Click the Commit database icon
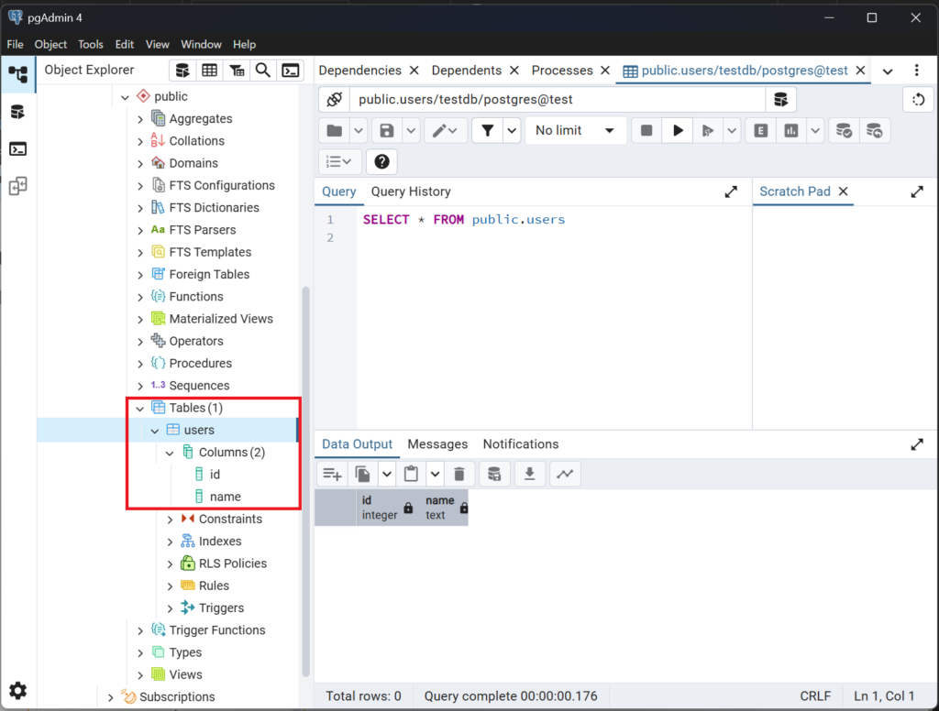The image size is (939, 711). pos(844,130)
